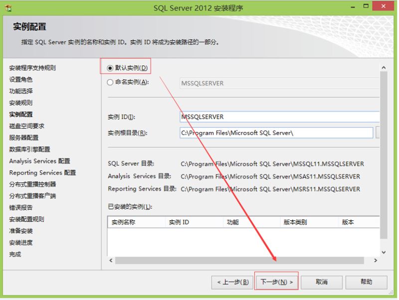Click the vertical scrollbar down arrow

tap(384, 252)
